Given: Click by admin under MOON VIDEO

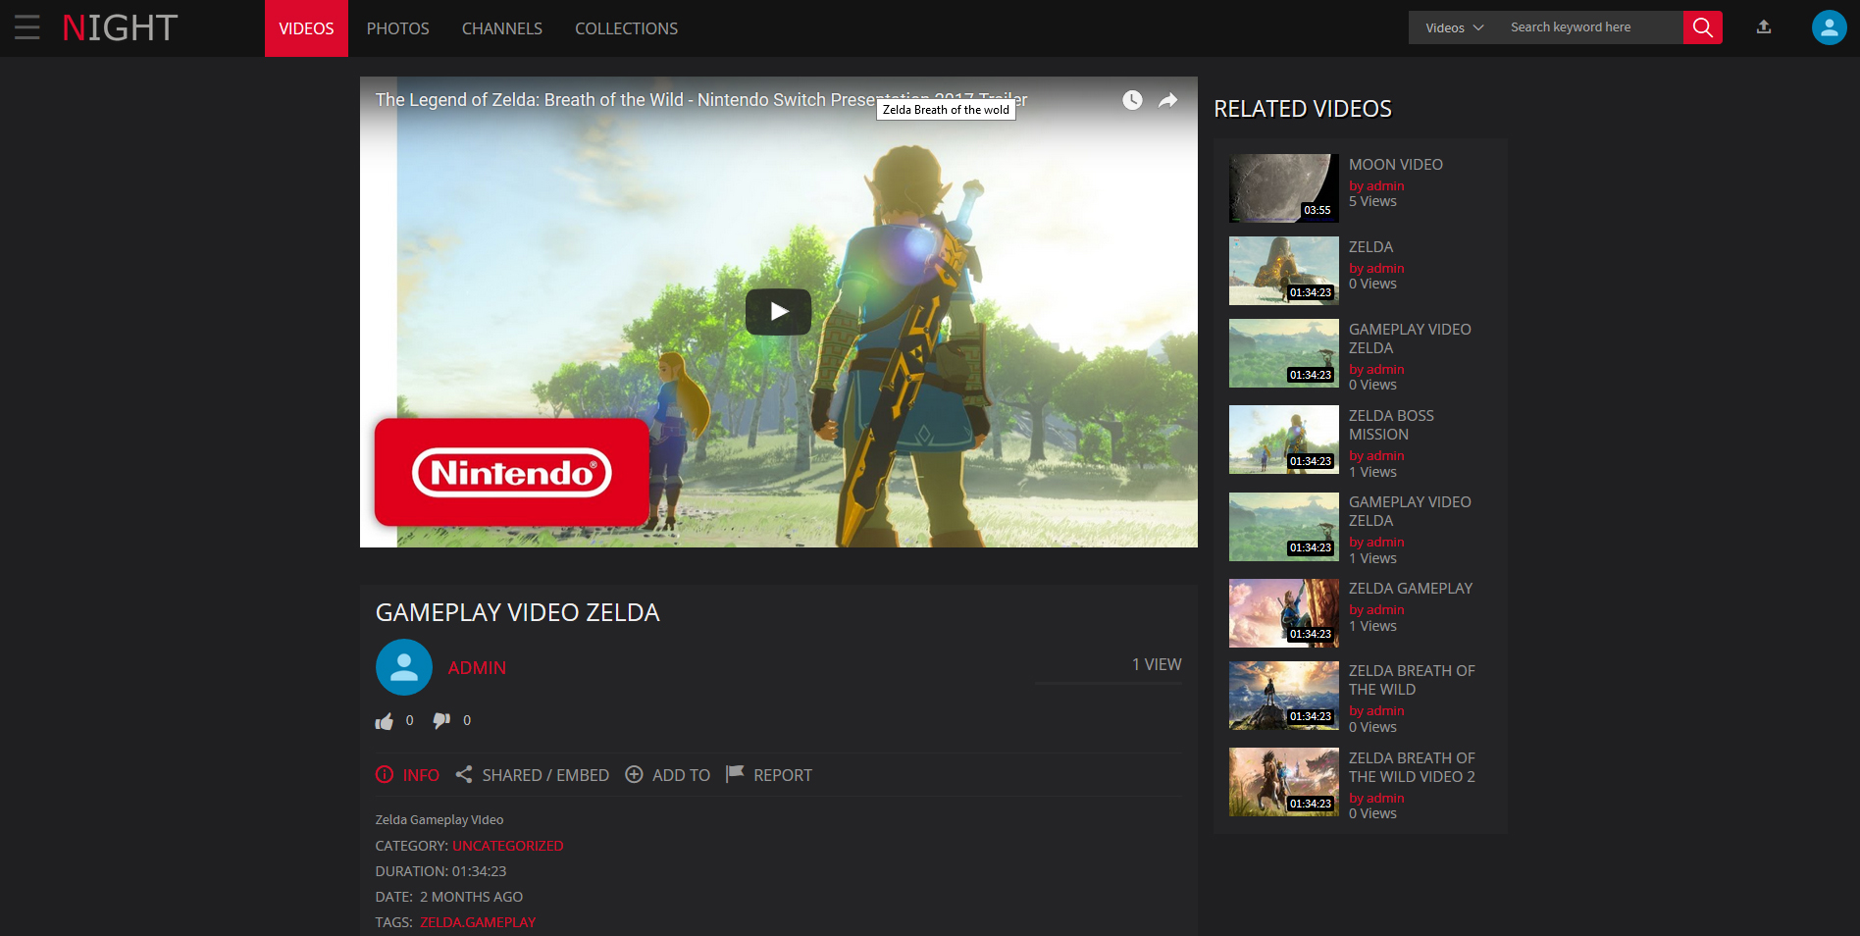Looking at the screenshot, I should point(1376,185).
